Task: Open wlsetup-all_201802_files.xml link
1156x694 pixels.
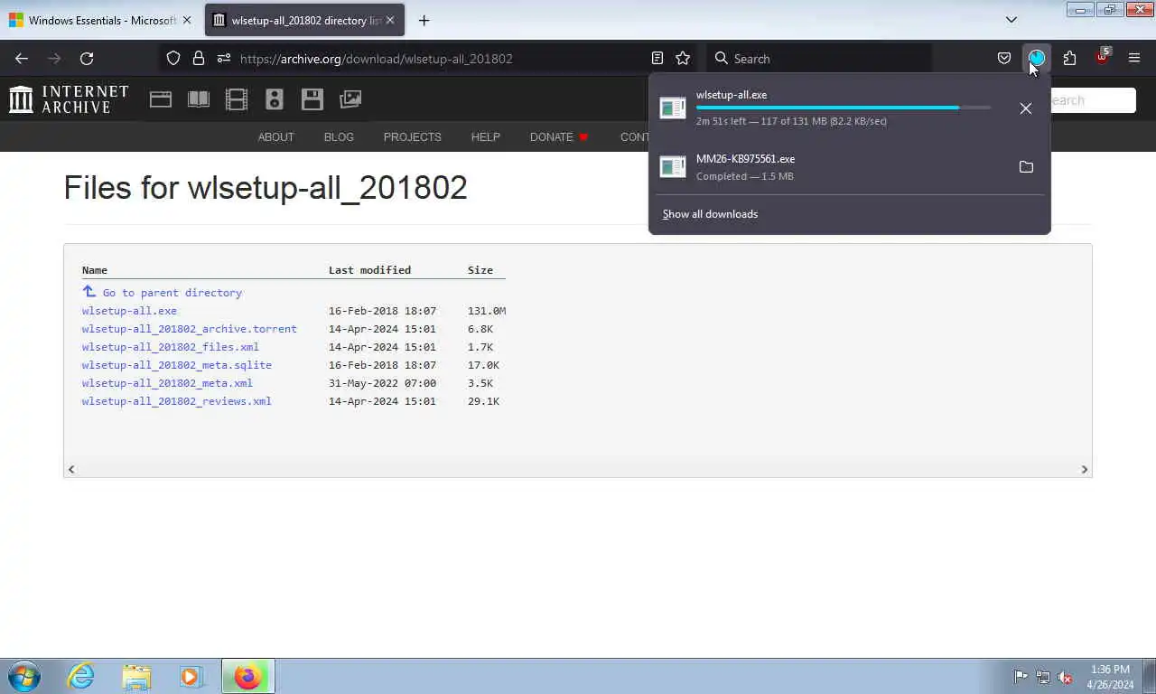Action: point(170,347)
